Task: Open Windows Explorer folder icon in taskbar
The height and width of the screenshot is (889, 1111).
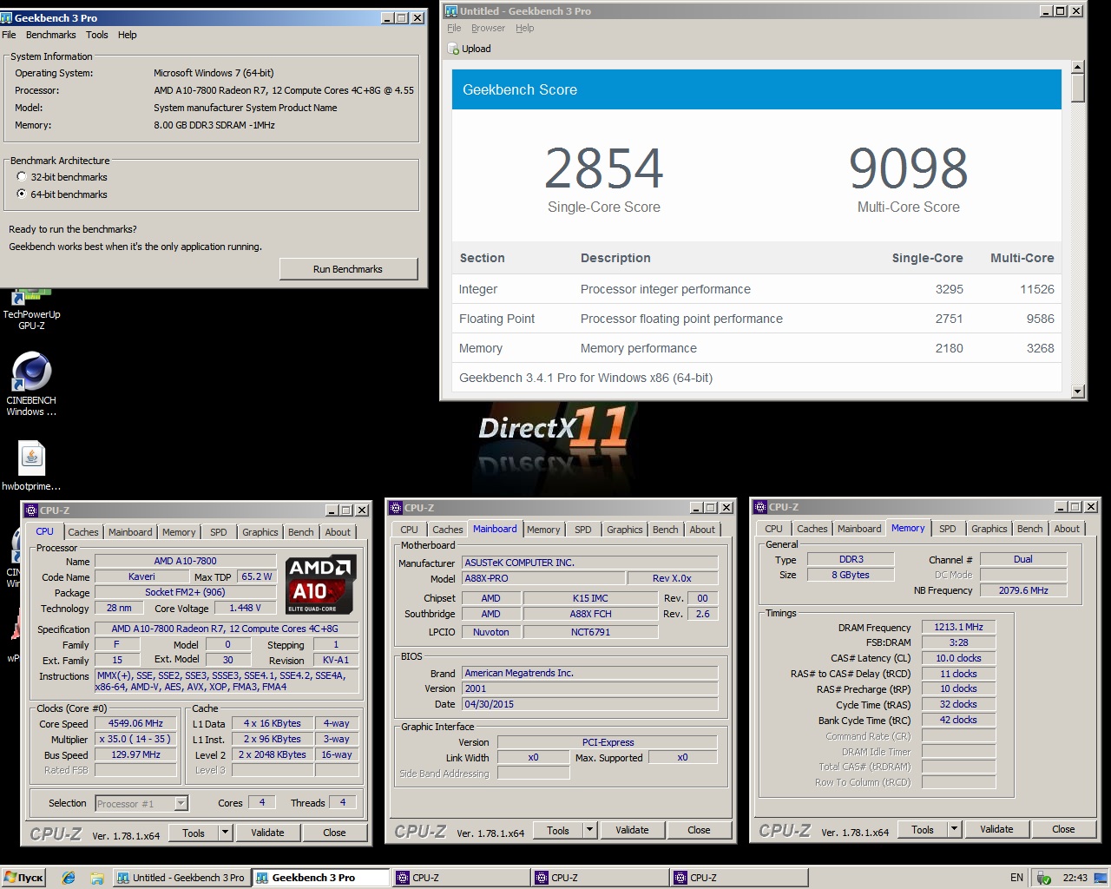Action: (x=97, y=878)
